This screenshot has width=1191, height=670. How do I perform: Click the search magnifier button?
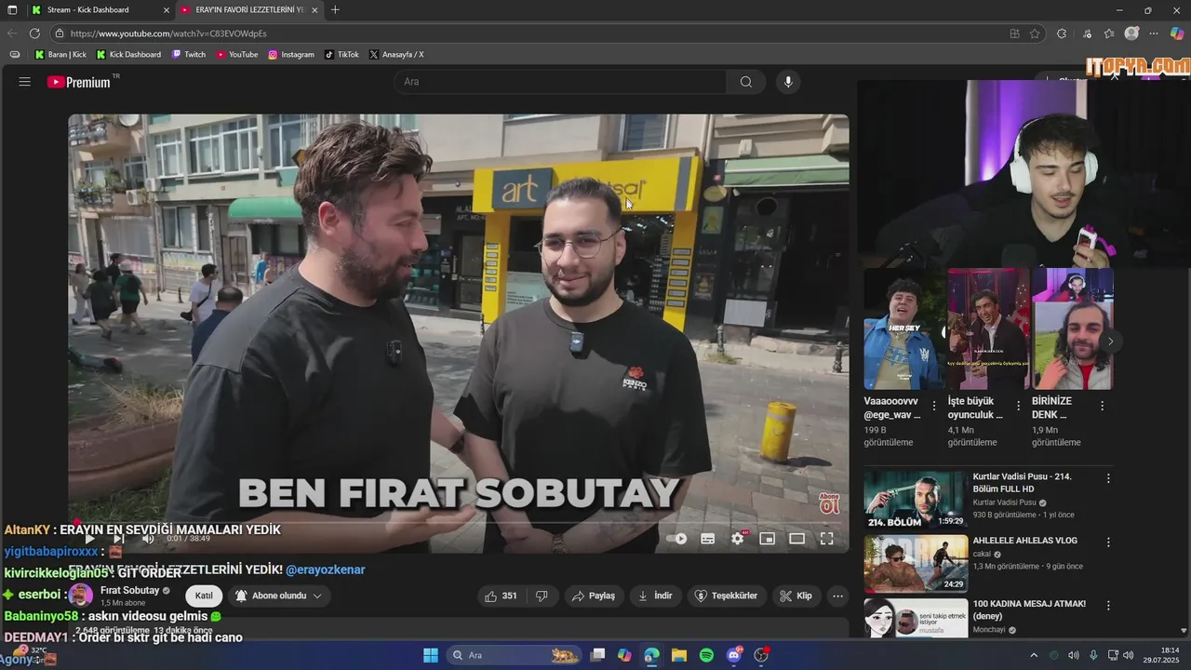(x=746, y=82)
